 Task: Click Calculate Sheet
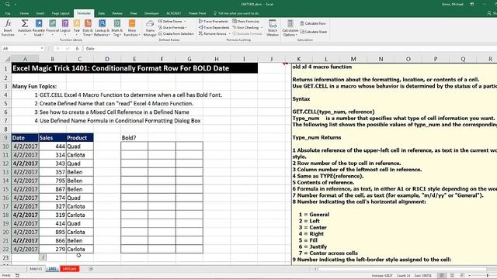click(314, 32)
